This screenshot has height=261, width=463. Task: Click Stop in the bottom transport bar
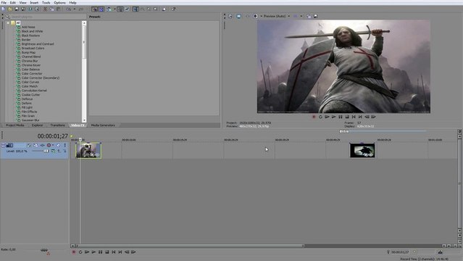point(107,252)
